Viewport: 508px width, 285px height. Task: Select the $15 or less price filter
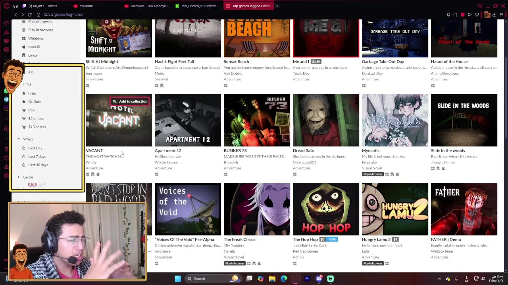coord(37,127)
